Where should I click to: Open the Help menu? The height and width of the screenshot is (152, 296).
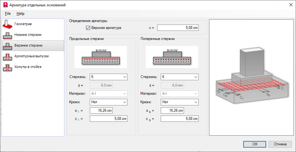(x=21, y=14)
